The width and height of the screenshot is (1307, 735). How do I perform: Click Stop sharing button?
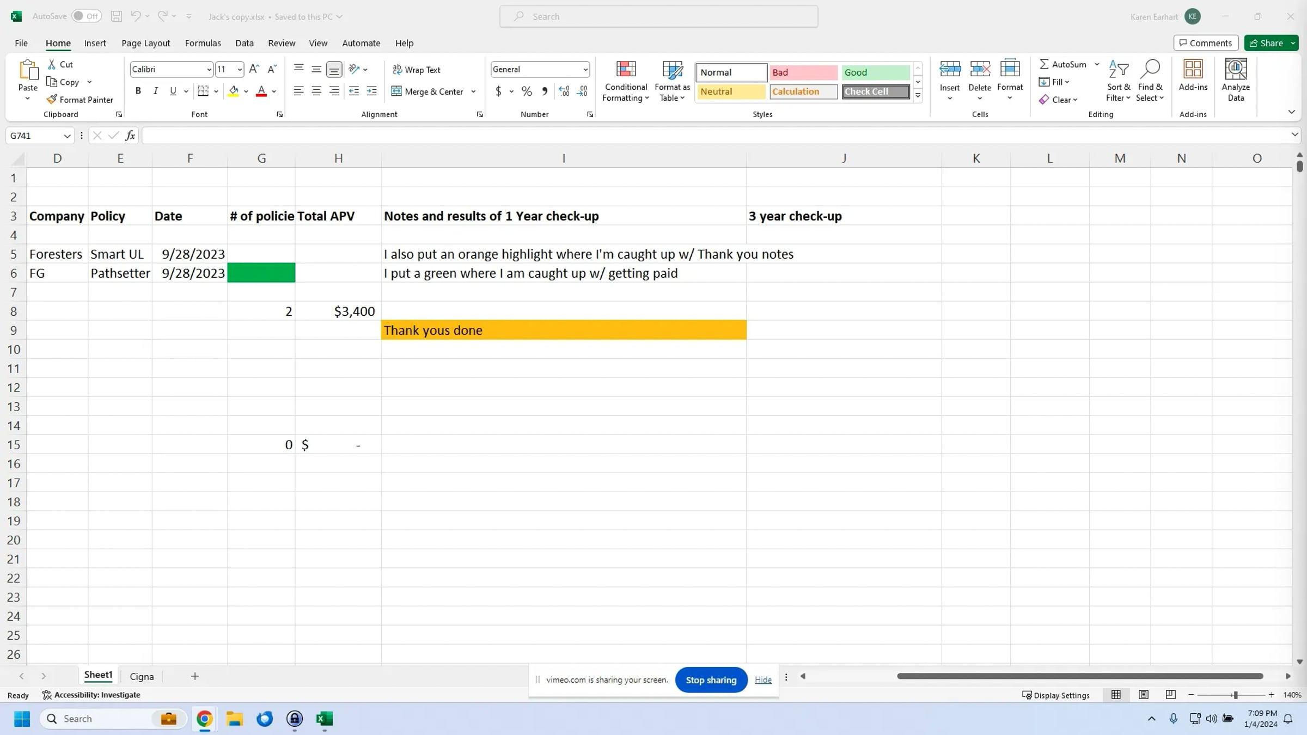pyautogui.click(x=711, y=680)
